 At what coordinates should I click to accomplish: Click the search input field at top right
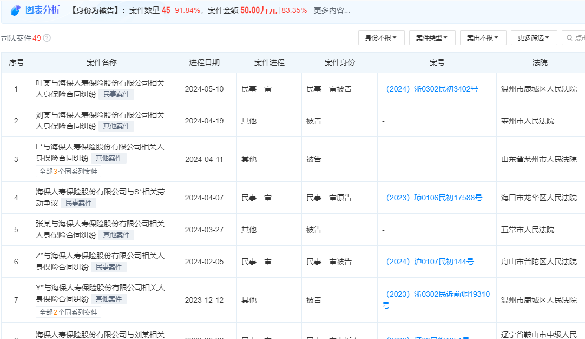[x=579, y=38]
